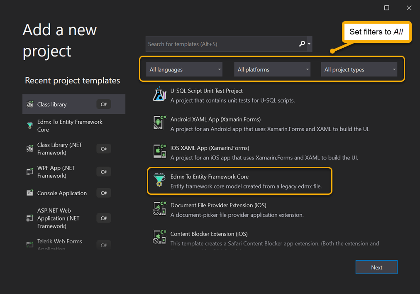Image resolution: width=420 pixels, height=294 pixels.
Task: Select Edmx To Entity Framework Core template title
Action: (x=210, y=176)
